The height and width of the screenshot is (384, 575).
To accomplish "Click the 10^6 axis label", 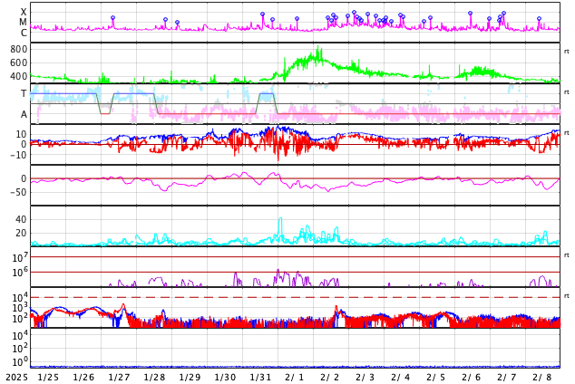I will pyautogui.click(x=19, y=273).
